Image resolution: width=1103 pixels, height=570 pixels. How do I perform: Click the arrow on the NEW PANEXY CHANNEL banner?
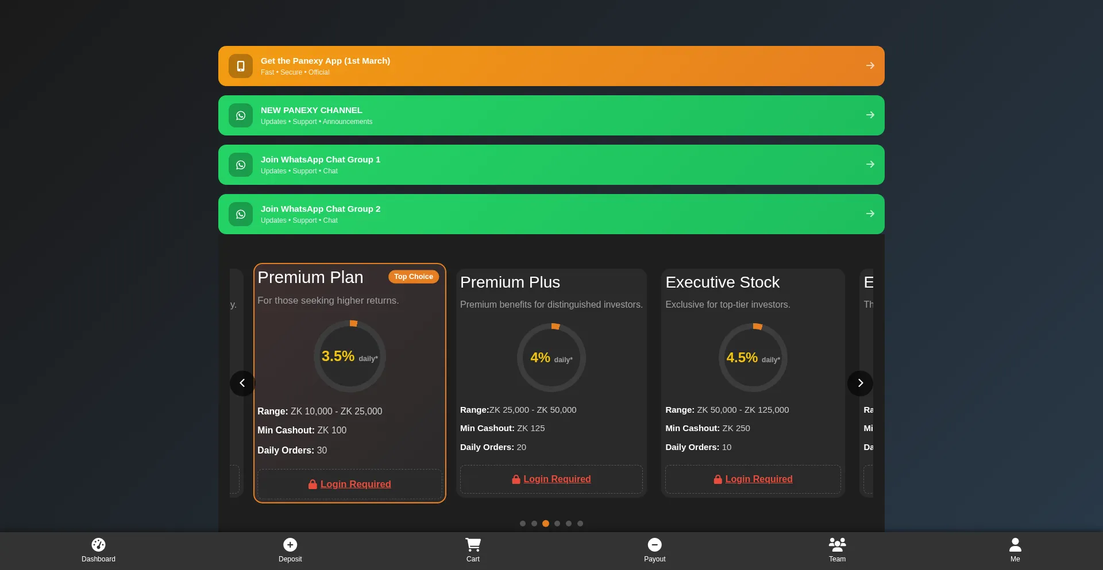pyautogui.click(x=870, y=115)
